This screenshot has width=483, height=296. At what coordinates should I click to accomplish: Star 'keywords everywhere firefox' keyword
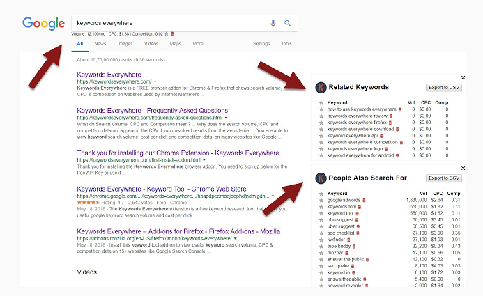pos(321,123)
